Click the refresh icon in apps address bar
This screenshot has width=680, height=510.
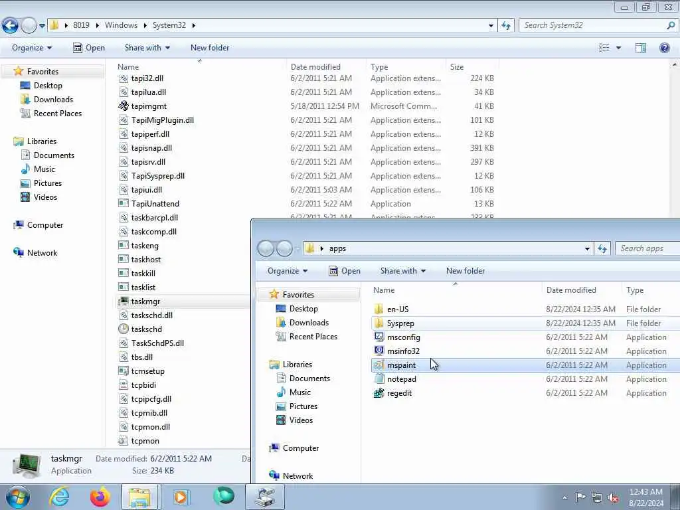point(602,248)
